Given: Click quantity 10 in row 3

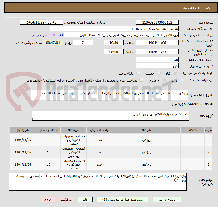Looking at the screenshot, I should (x=48, y=165).
